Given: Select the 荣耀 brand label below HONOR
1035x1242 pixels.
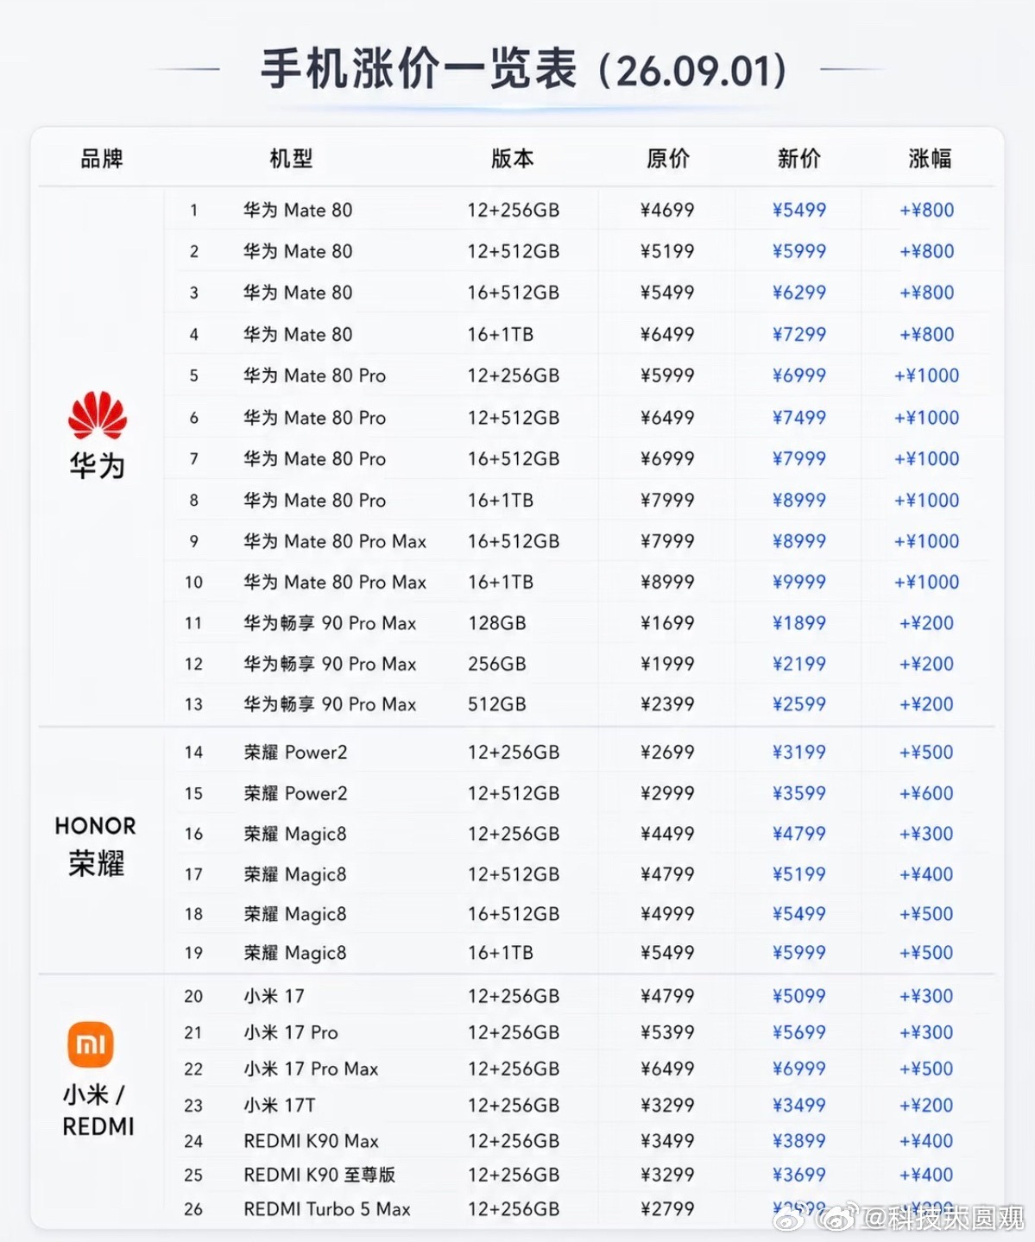Looking at the screenshot, I should (x=97, y=863).
